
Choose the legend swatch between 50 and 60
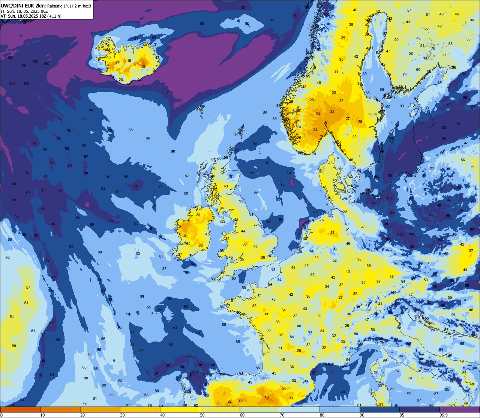point(220,409)
